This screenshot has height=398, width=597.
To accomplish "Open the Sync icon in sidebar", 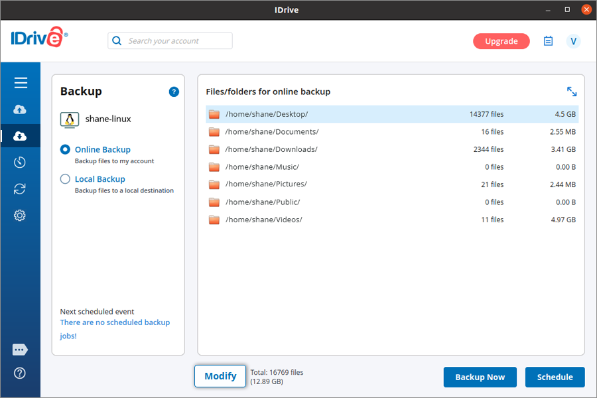I will coord(20,189).
